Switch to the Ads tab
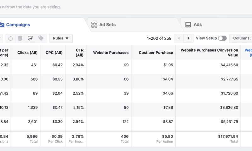 point(198,25)
